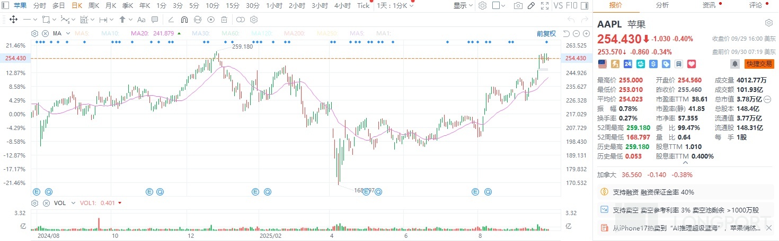The width and height of the screenshot is (779, 241).
Task: Click the 前复权 price adjustment link
Action: click(546, 33)
